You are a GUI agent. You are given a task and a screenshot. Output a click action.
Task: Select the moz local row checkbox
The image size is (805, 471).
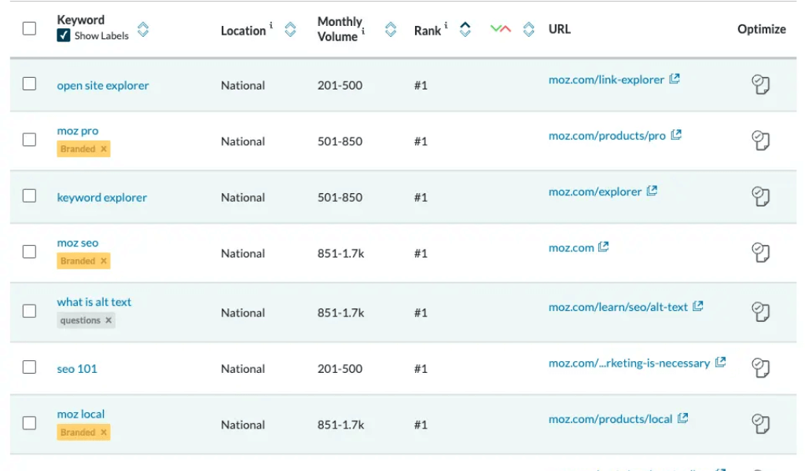(x=29, y=423)
